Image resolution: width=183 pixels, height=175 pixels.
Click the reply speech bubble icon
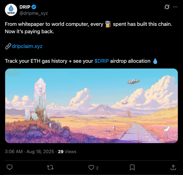coord(9,167)
